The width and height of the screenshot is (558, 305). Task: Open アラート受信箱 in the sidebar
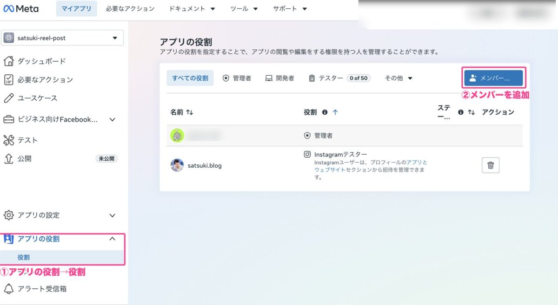tap(42, 289)
